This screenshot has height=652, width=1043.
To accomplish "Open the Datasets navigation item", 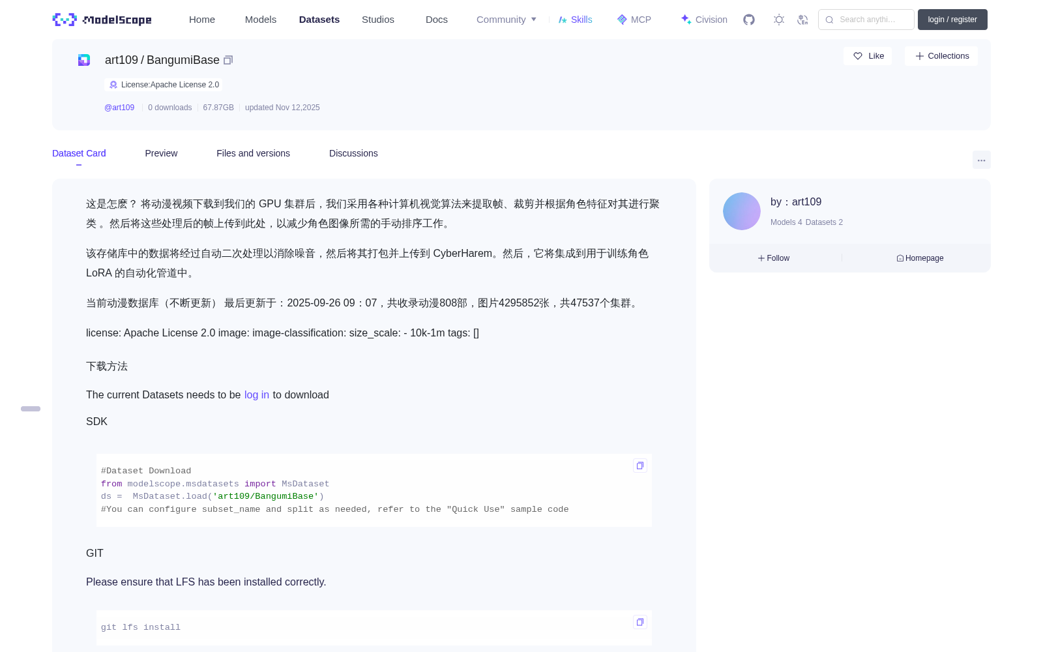I will coord(319,20).
